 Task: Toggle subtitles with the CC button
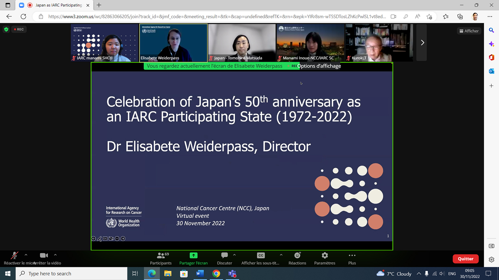pyautogui.click(x=261, y=256)
